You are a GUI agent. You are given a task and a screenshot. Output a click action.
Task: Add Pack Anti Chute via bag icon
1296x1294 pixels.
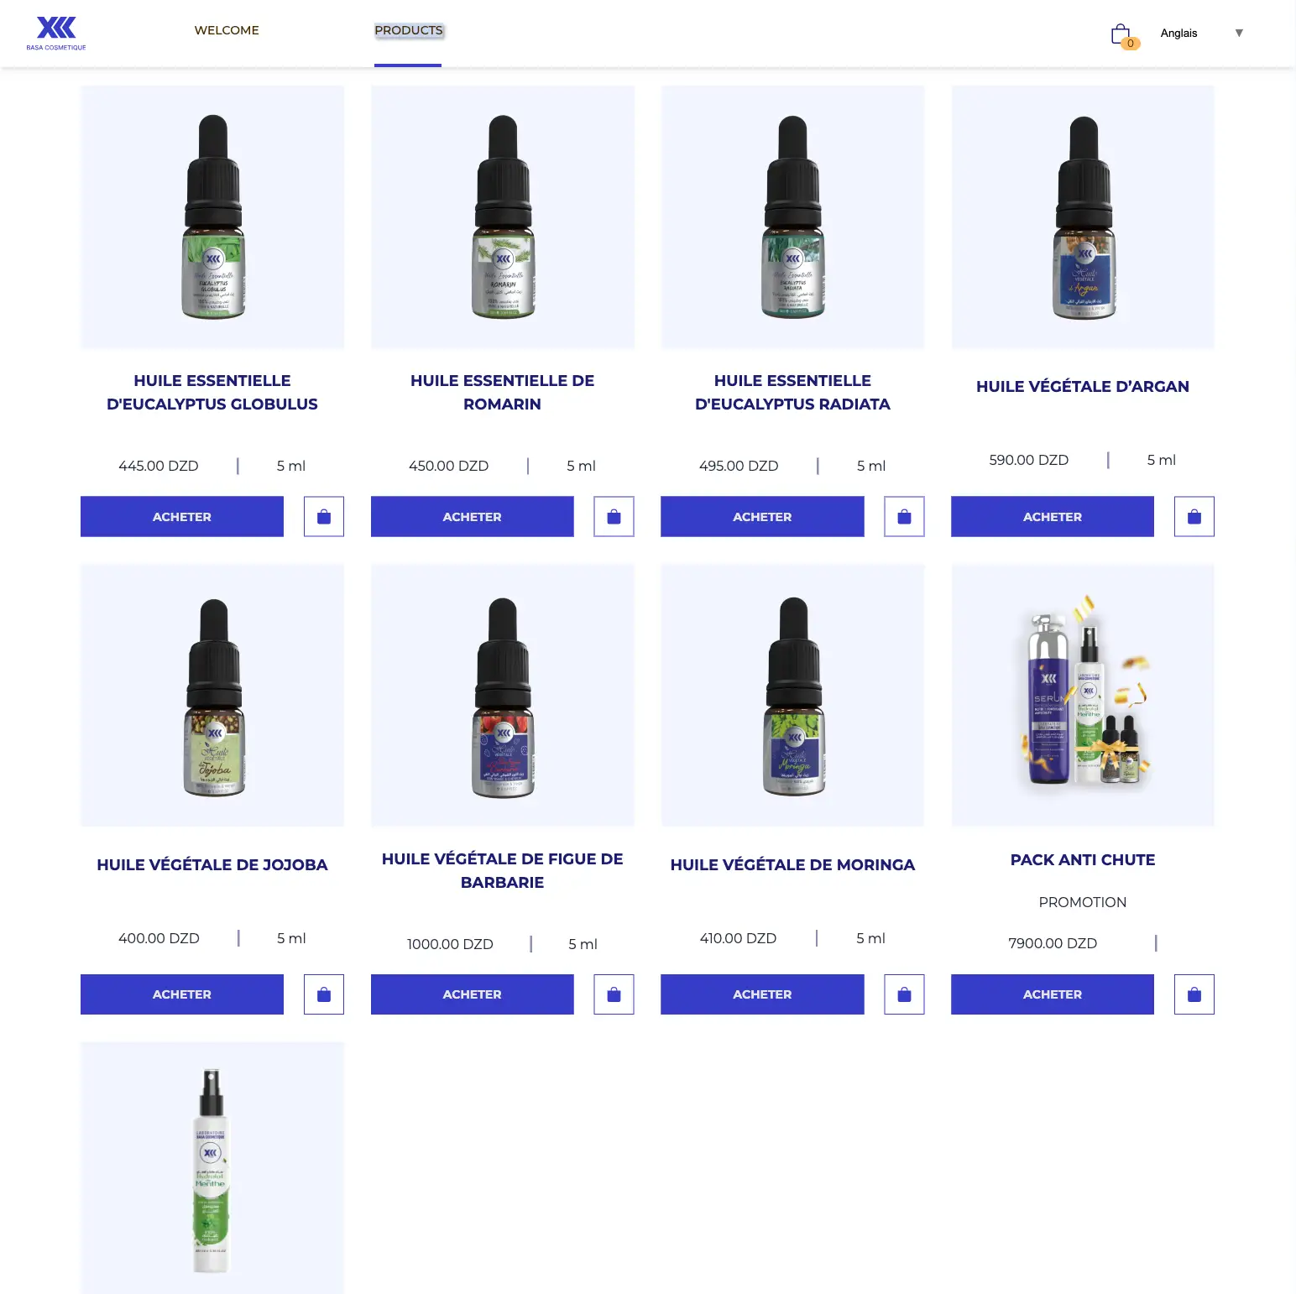pyautogui.click(x=1194, y=994)
